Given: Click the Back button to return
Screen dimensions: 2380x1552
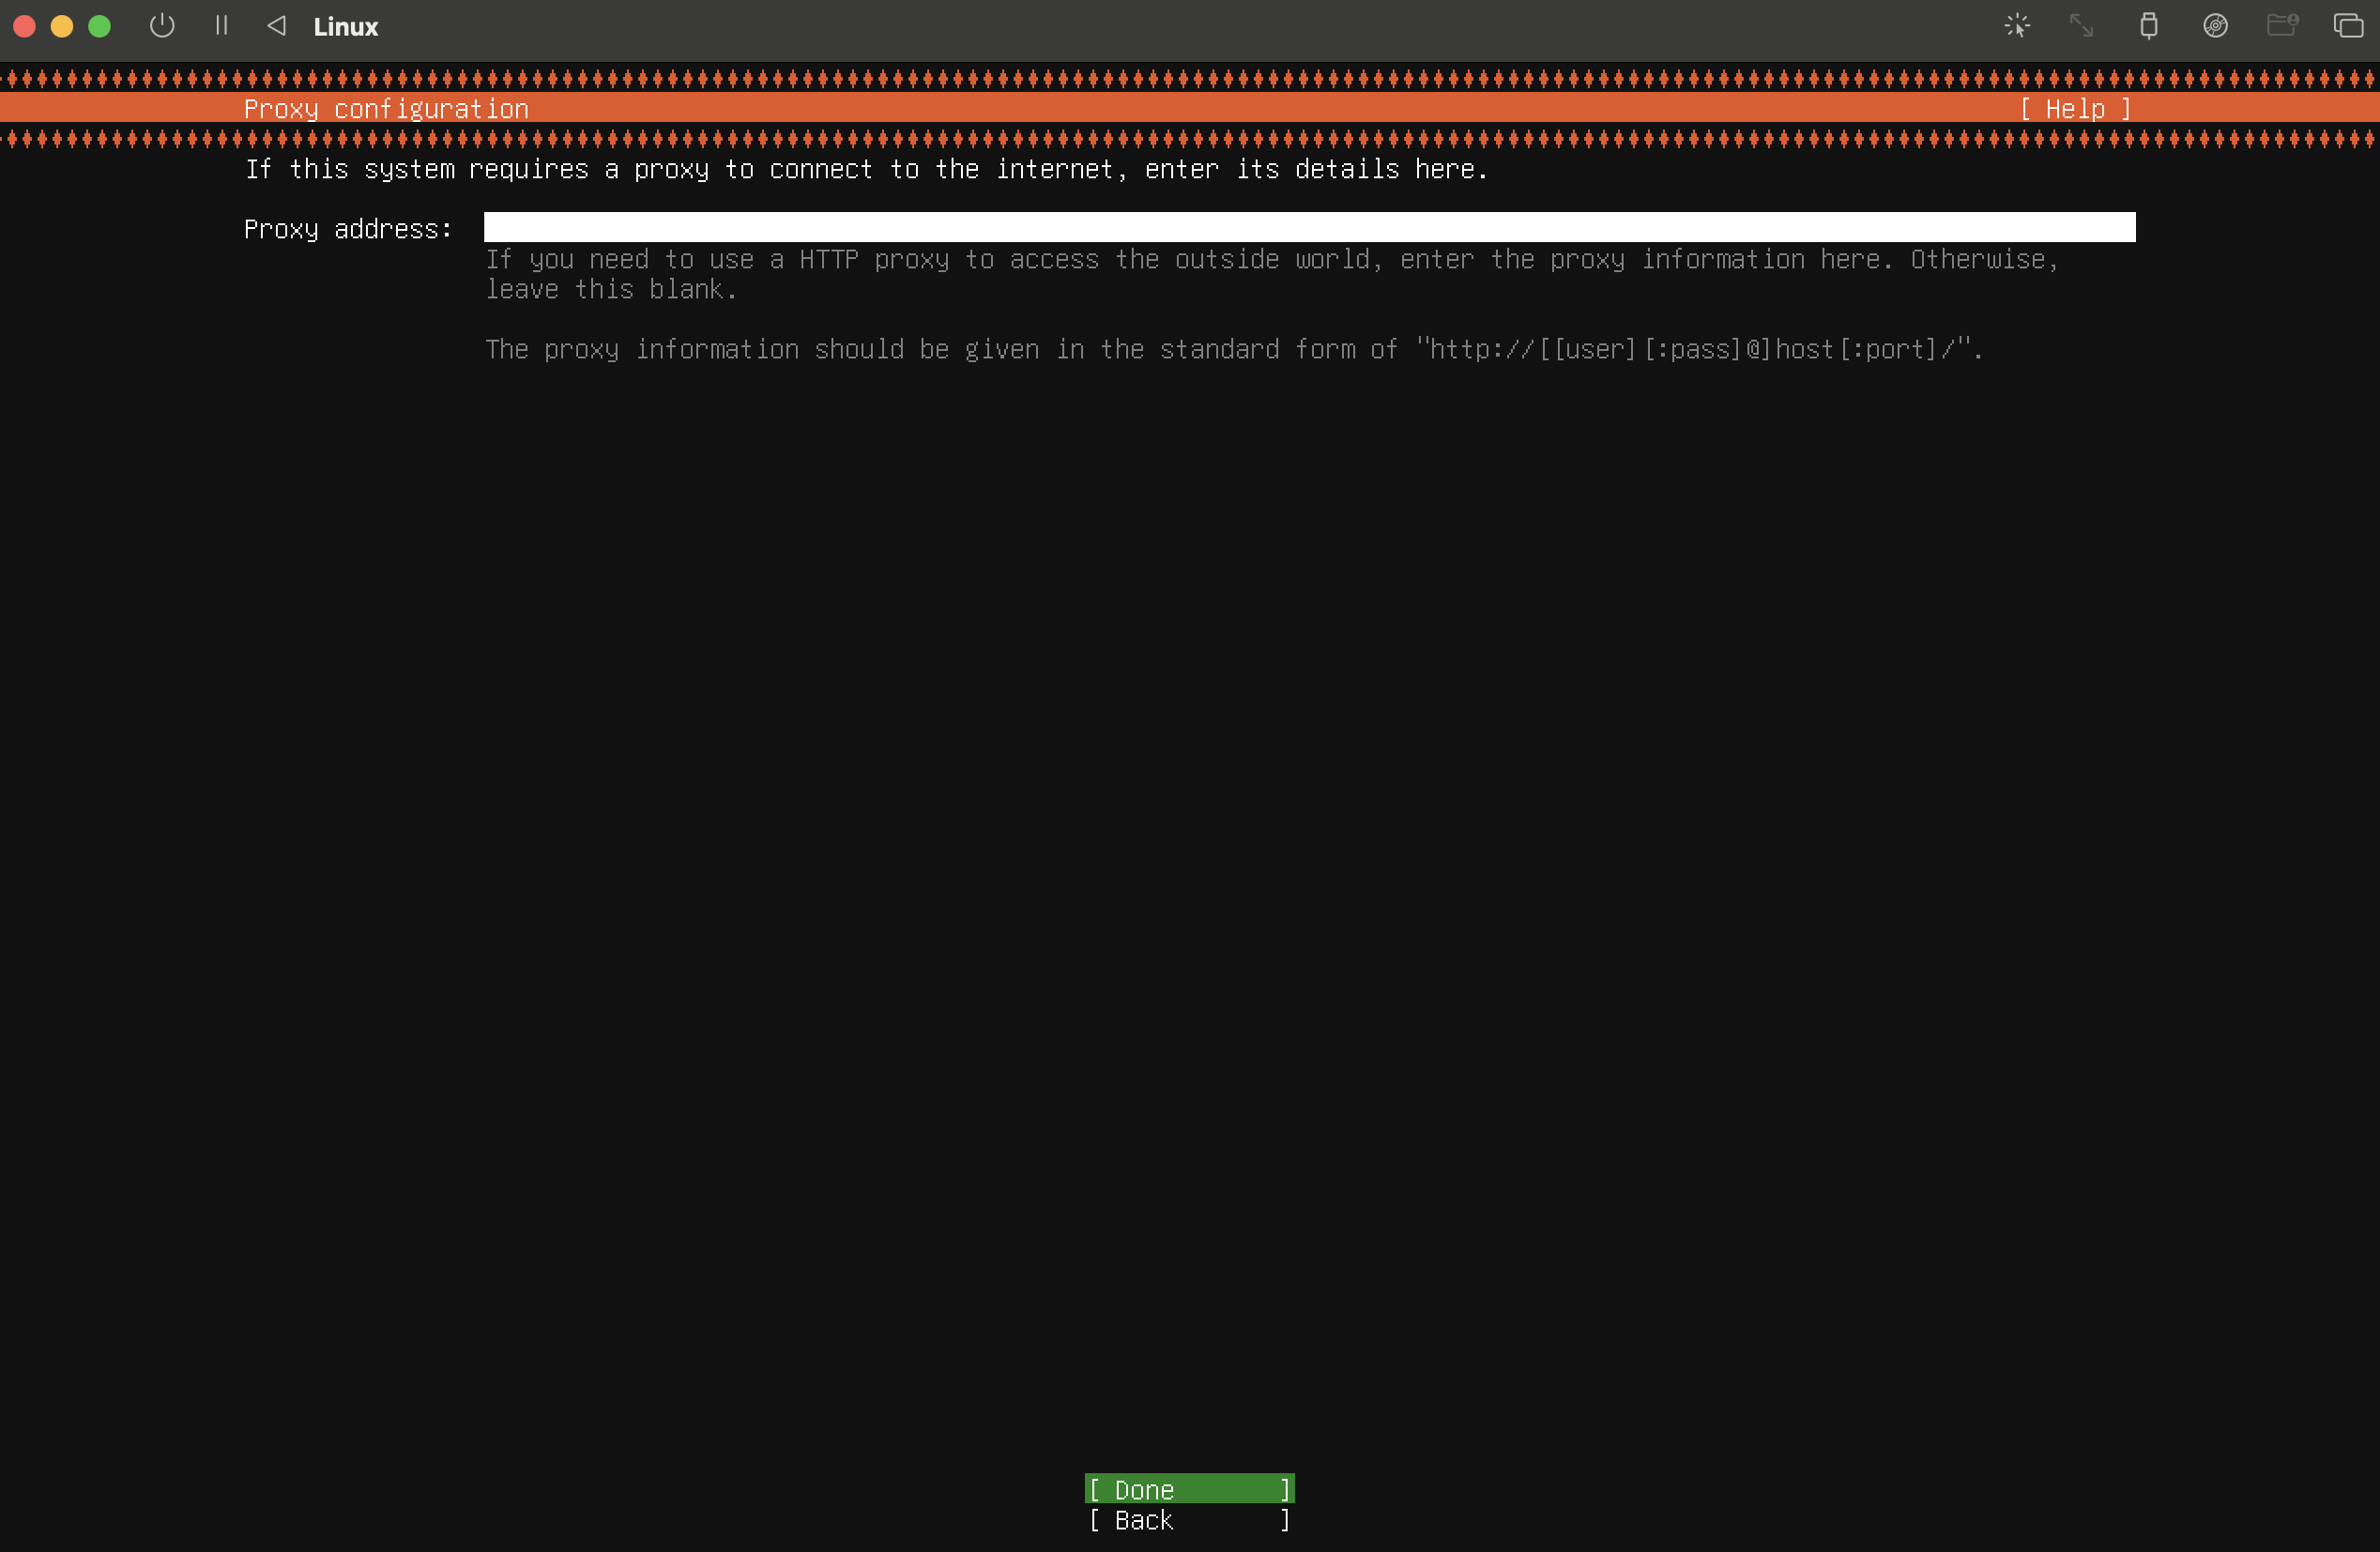Looking at the screenshot, I should [x=1188, y=1521].
